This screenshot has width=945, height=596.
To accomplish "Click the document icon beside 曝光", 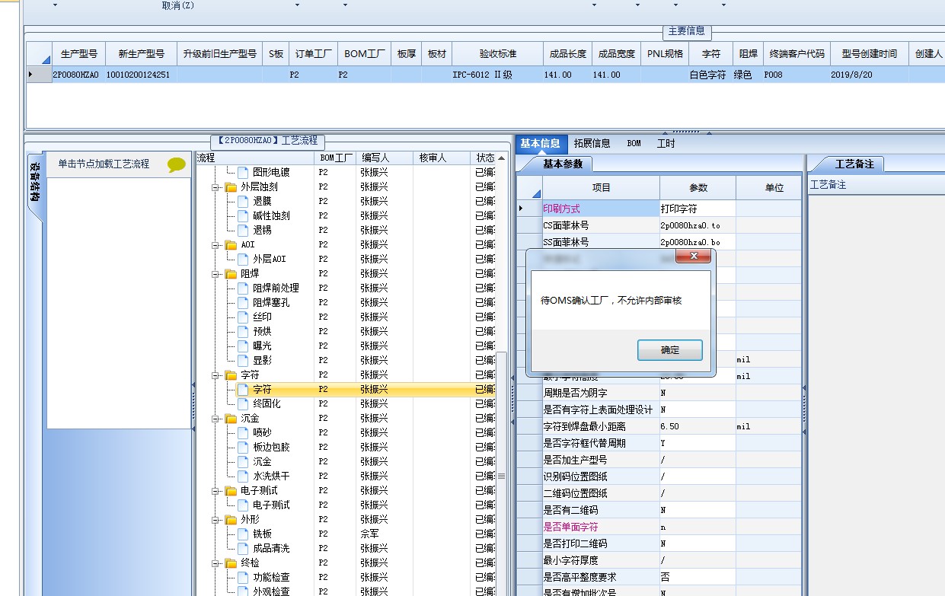I will [243, 346].
